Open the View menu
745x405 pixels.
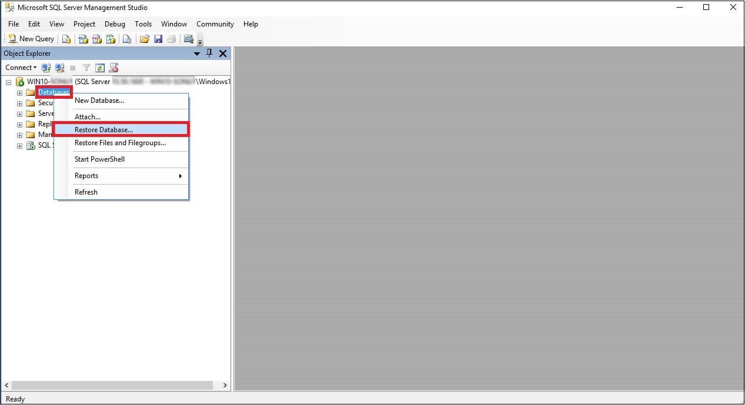pyautogui.click(x=57, y=24)
